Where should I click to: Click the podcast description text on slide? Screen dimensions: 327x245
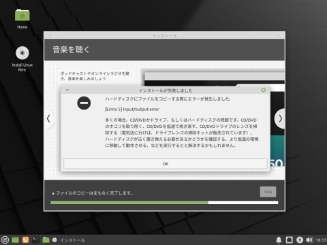coord(95,76)
